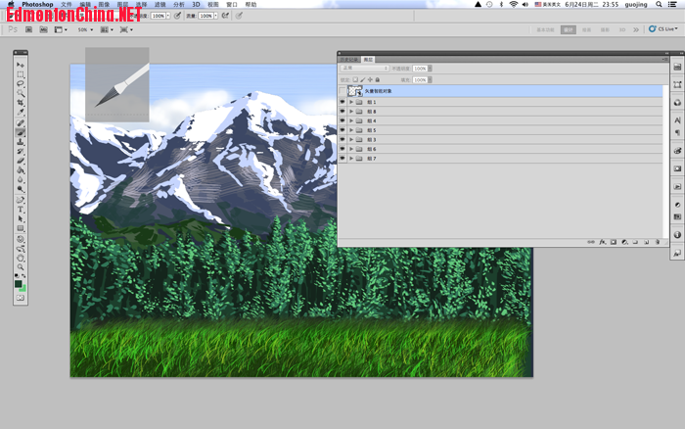This screenshot has height=429, width=685.
Task: Hide the 组 1 layer group
Action: pyautogui.click(x=342, y=102)
